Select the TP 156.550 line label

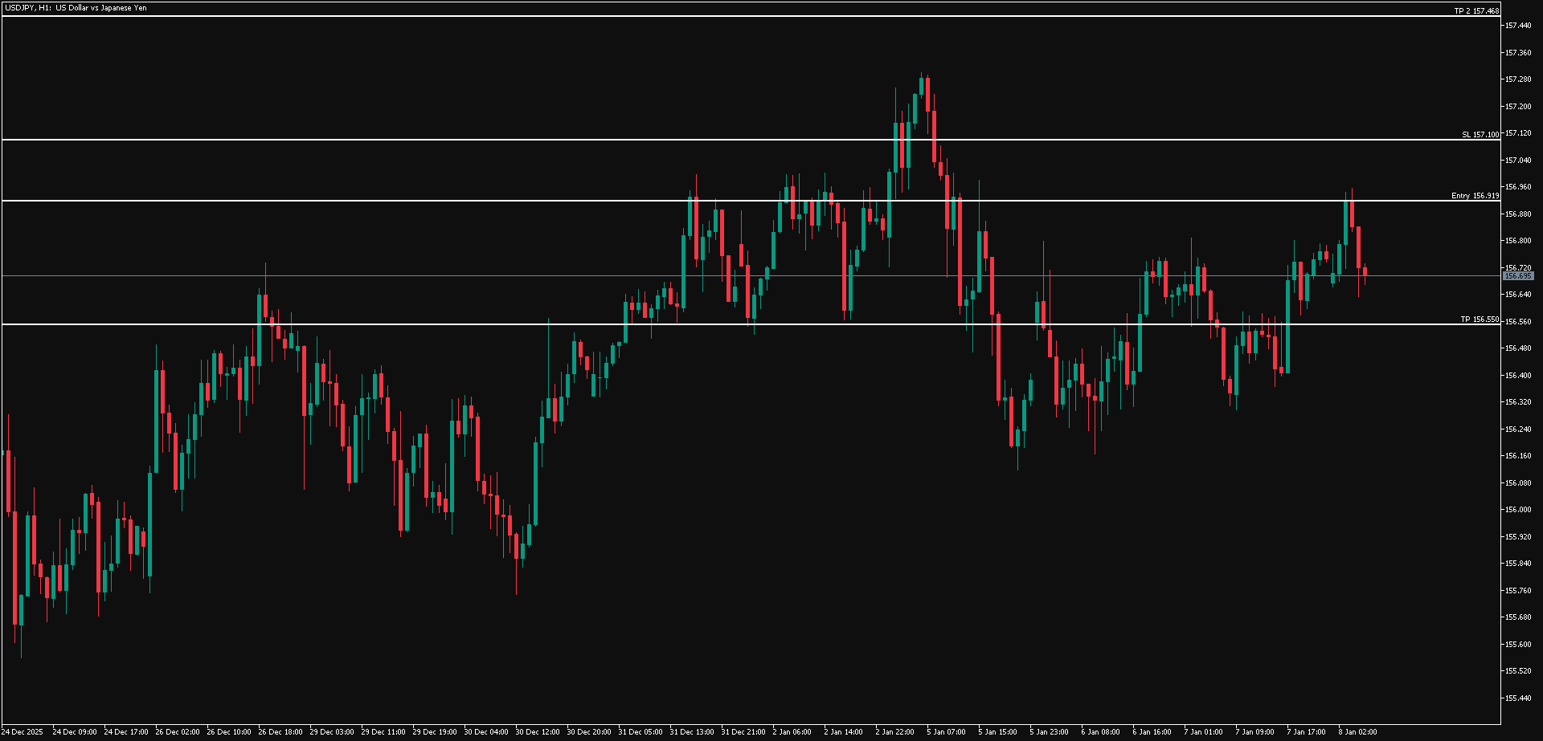pos(1479,320)
